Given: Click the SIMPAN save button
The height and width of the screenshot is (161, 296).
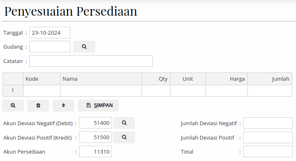Looking at the screenshot, I should 98,105.
